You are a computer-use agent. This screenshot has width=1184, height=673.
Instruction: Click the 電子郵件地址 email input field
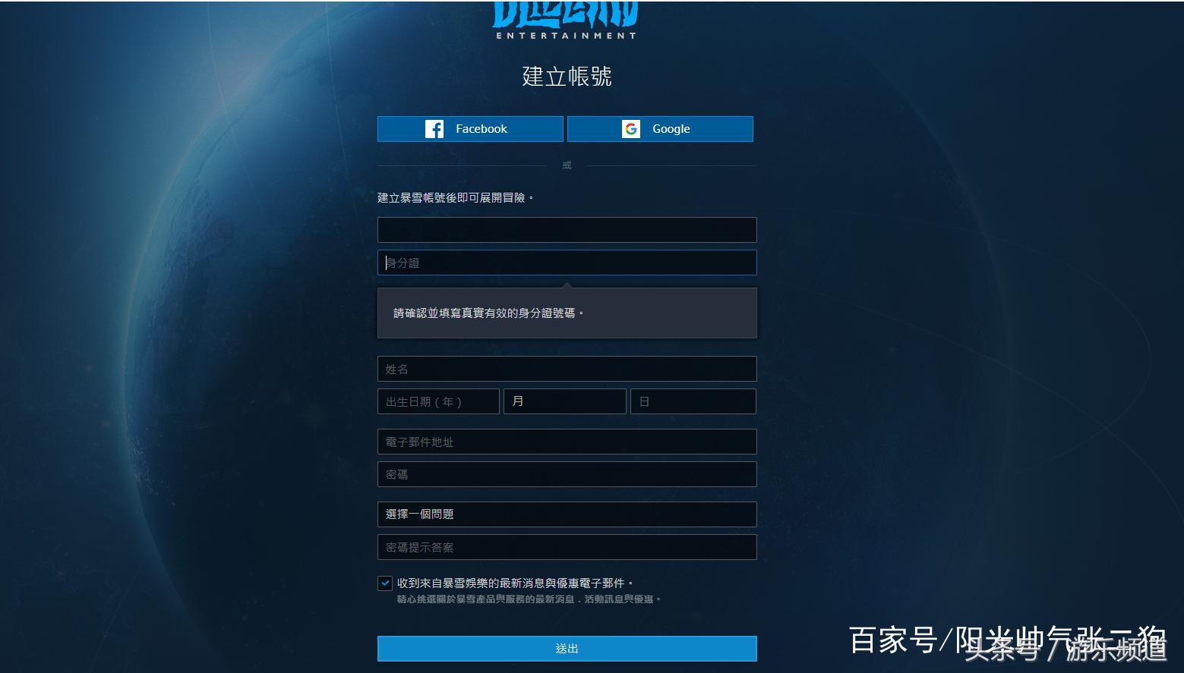[x=567, y=441]
